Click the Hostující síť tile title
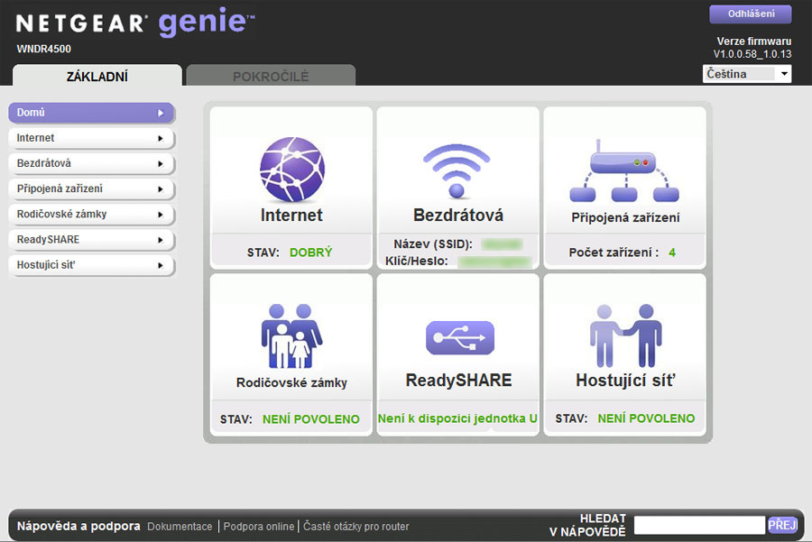Viewport: 812px width, 542px height. (625, 381)
